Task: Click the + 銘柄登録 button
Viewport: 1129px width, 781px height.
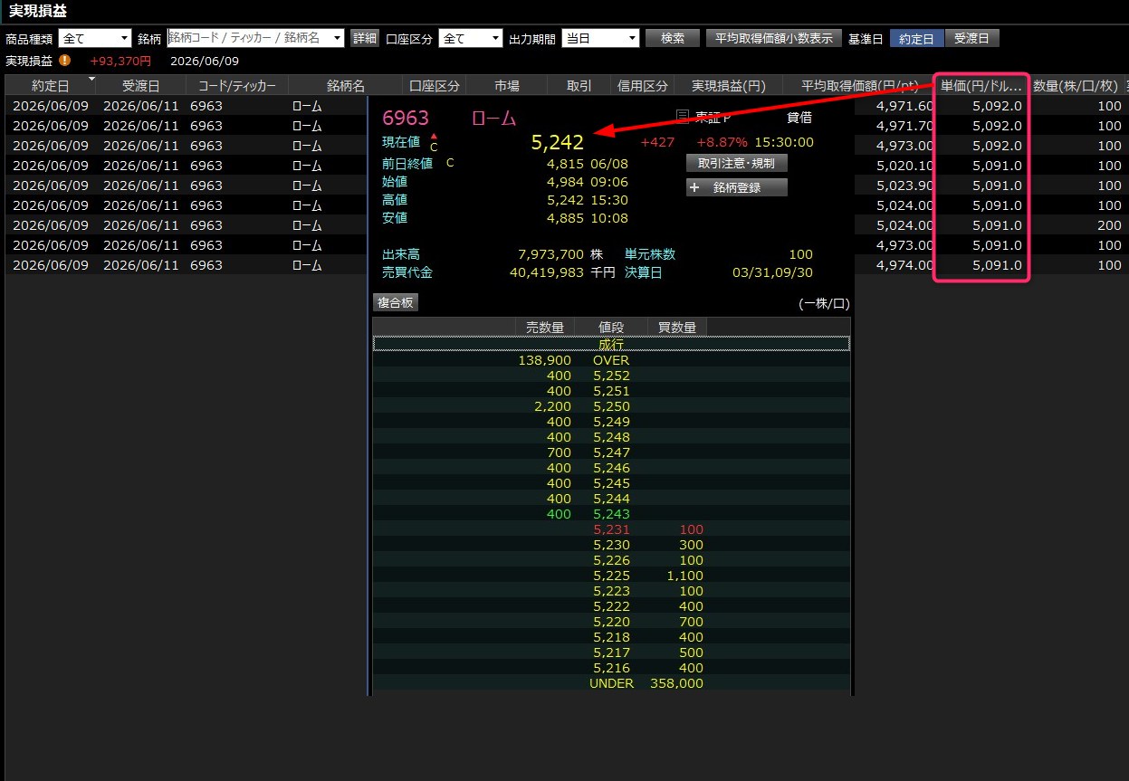Action: pos(737,187)
